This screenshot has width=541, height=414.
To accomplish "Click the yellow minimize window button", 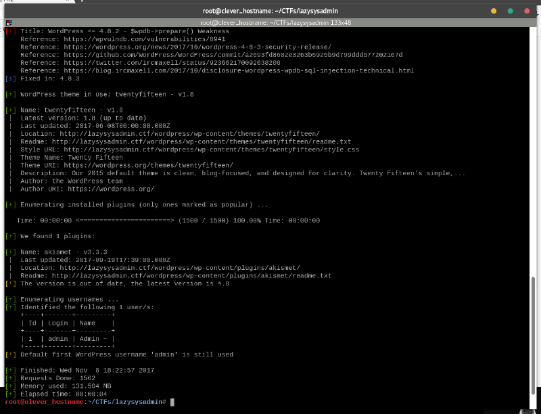I will [x=494, y=11].
